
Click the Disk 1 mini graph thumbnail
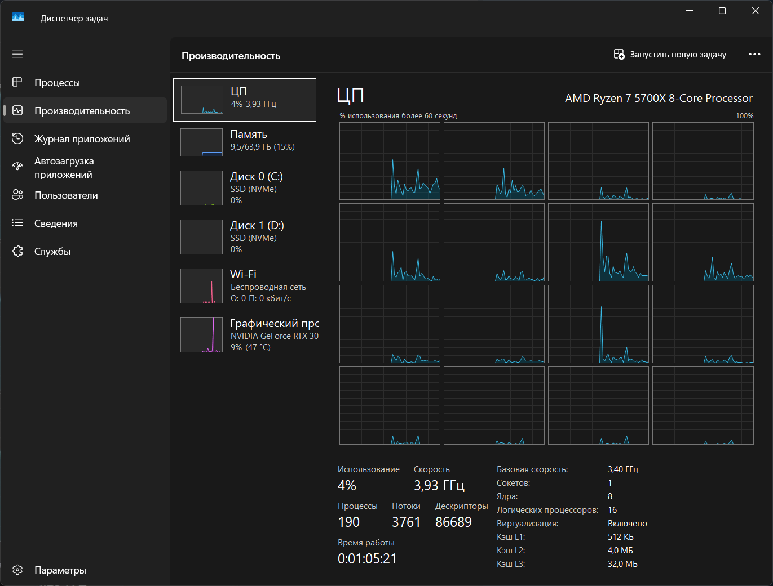[202, 237]
